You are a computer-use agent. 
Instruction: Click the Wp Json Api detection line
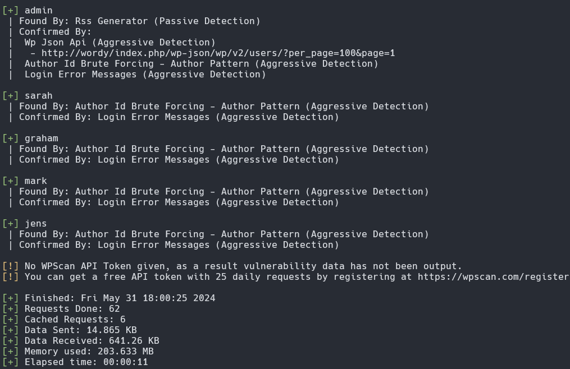click(x=120, y=43)
